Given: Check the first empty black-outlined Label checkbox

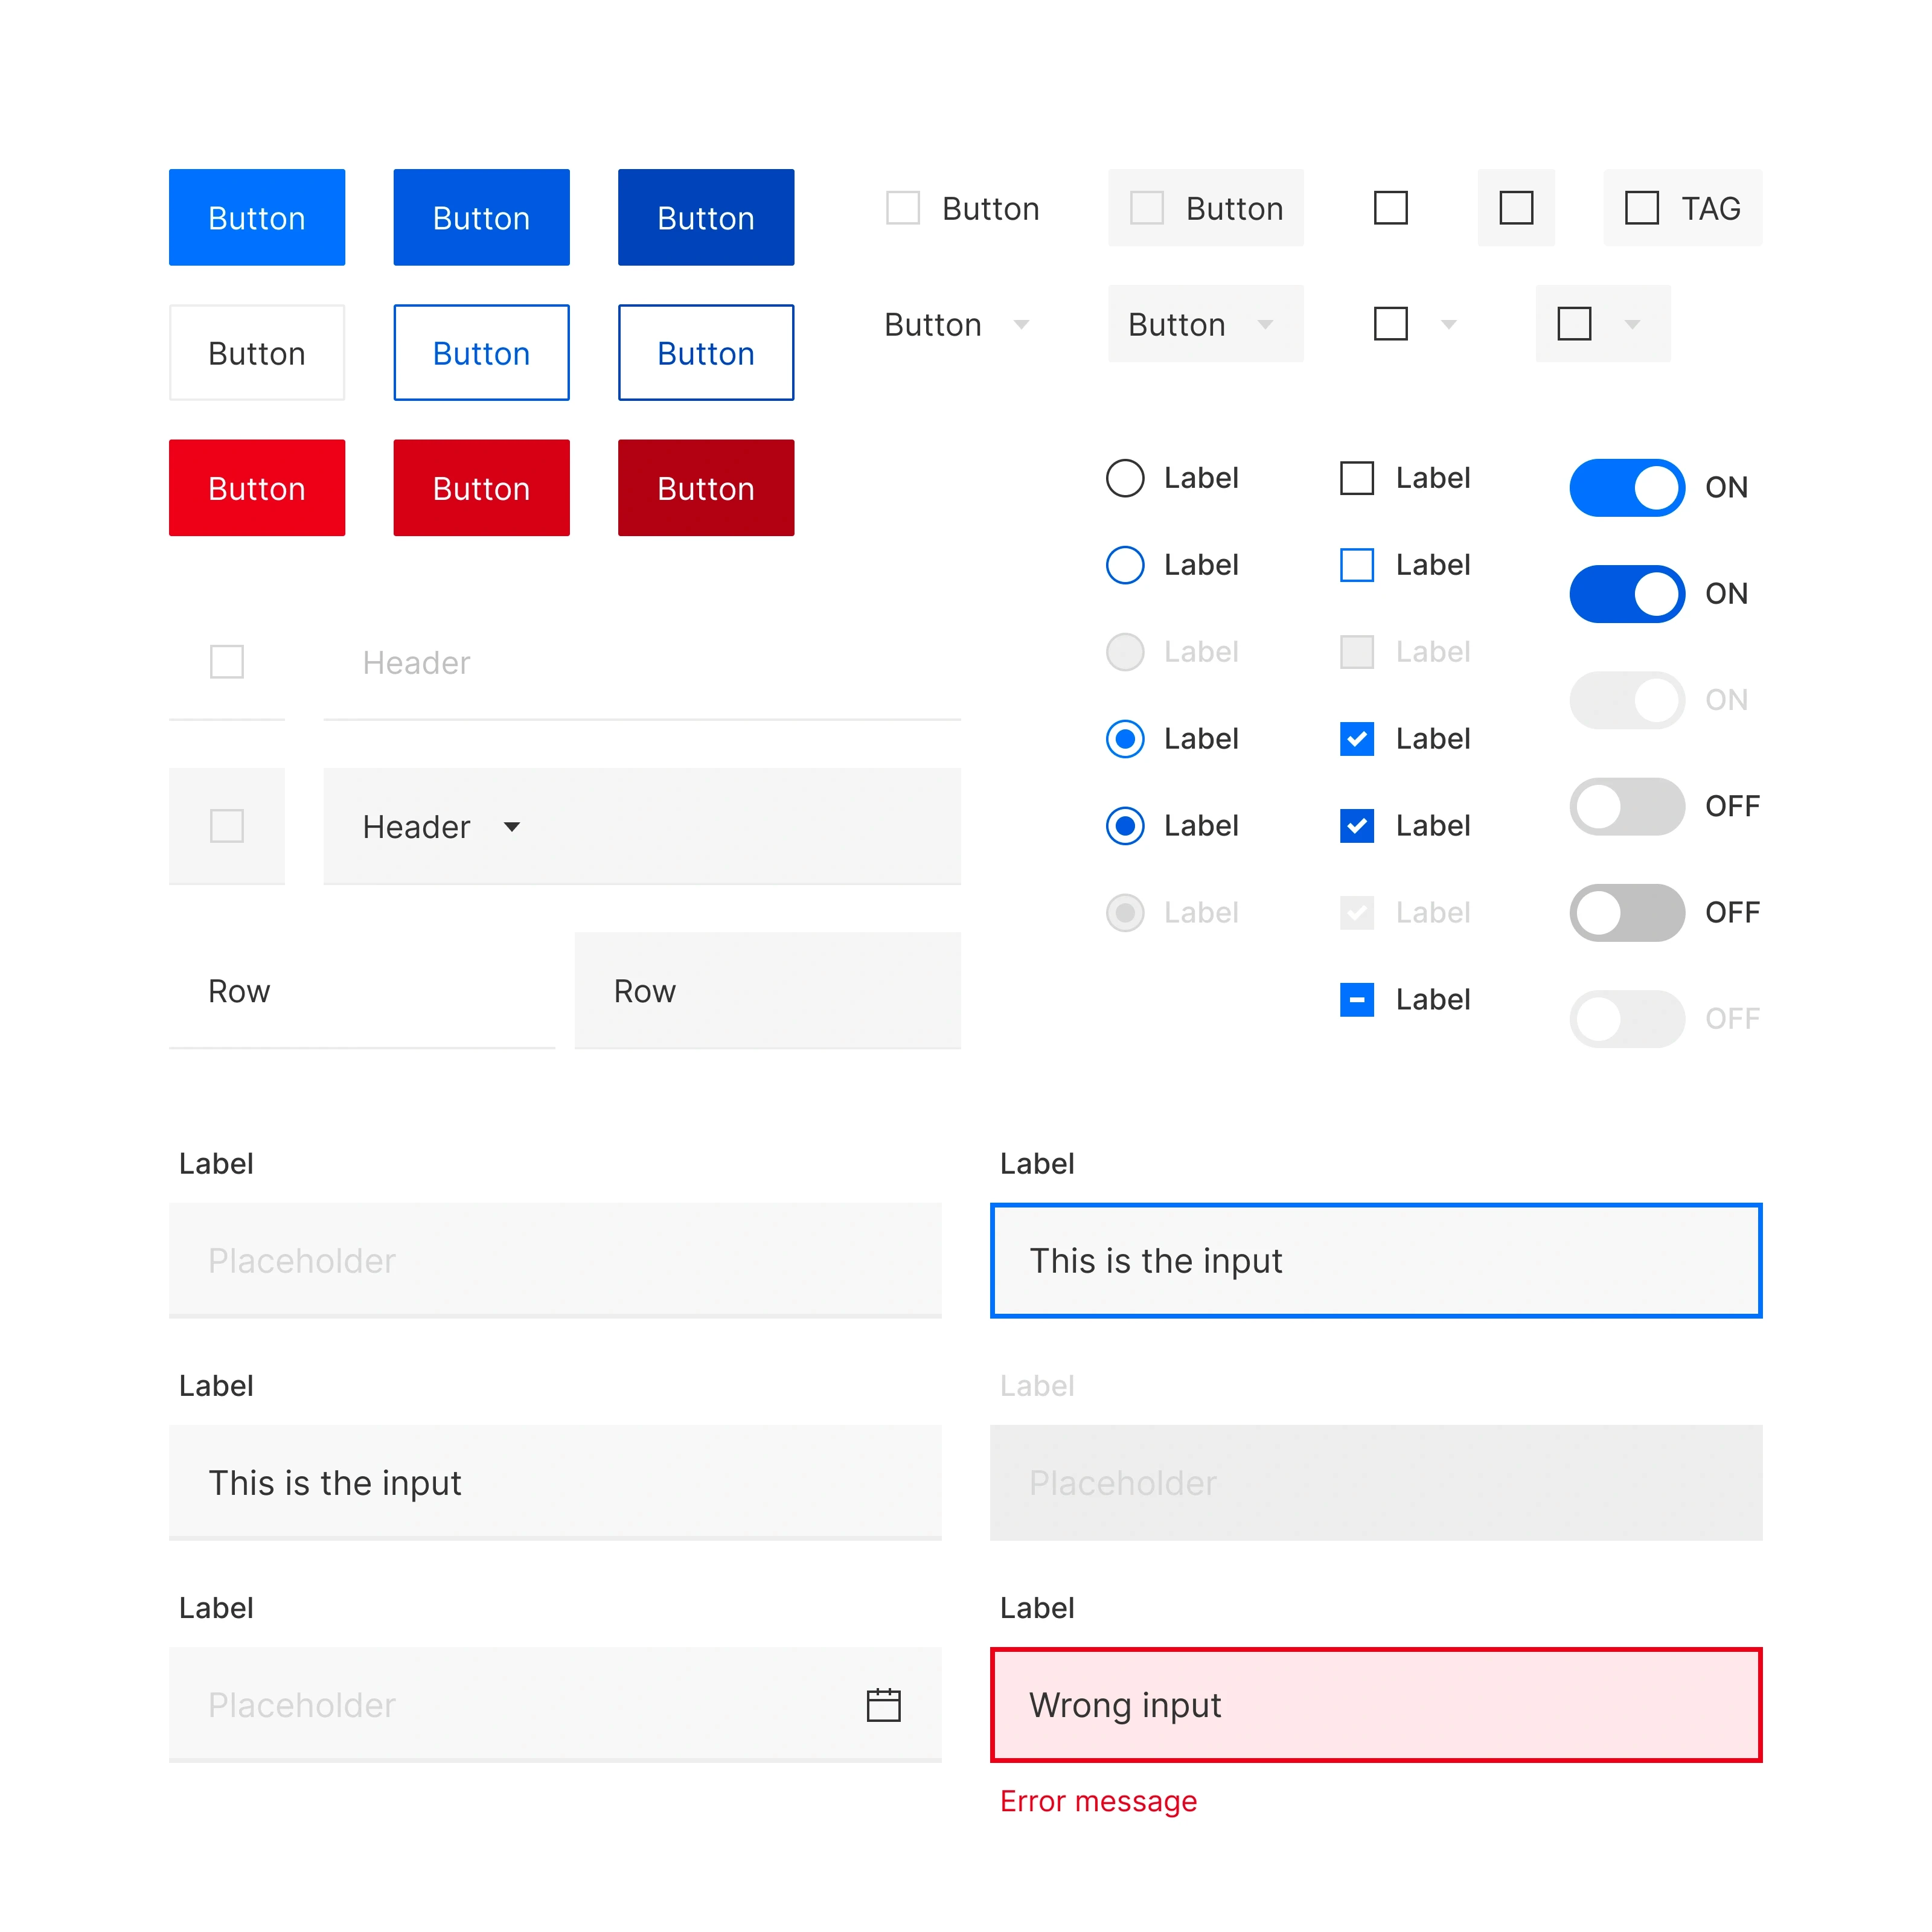Looking at the screenshot, I should [x=1356, y=478].
